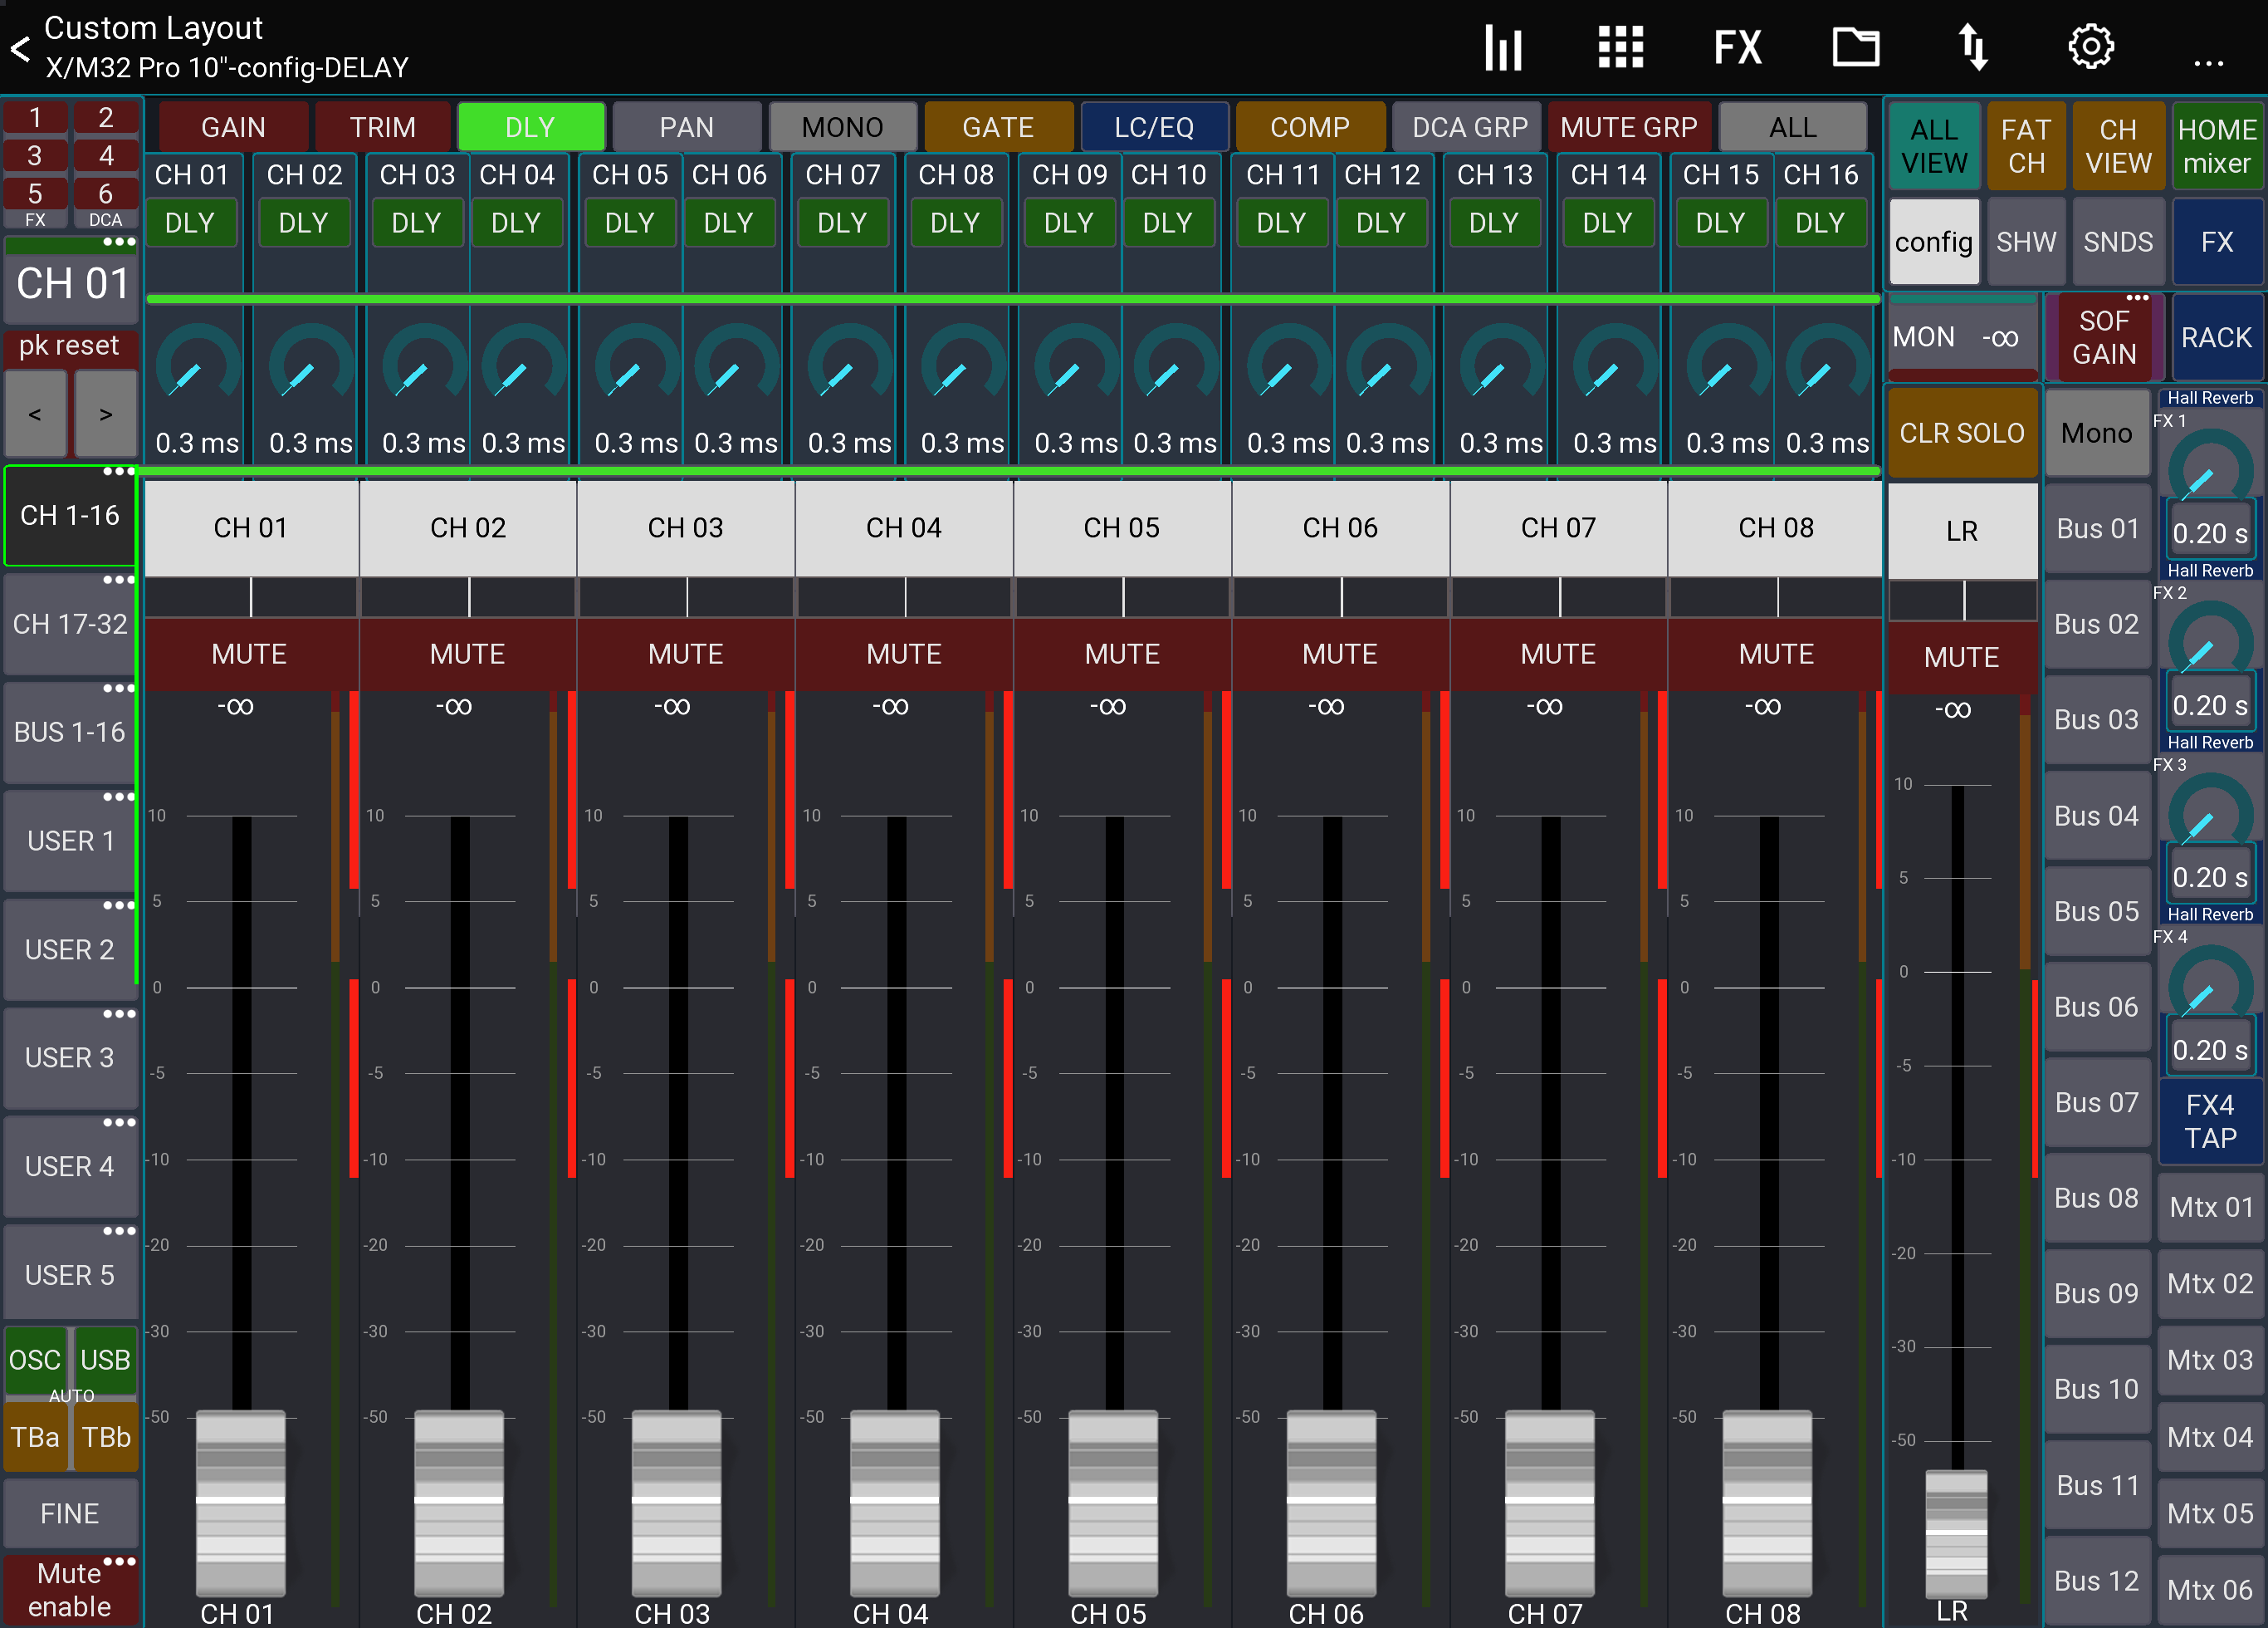Open the overflow menu with three dots

click(2208, 63)
